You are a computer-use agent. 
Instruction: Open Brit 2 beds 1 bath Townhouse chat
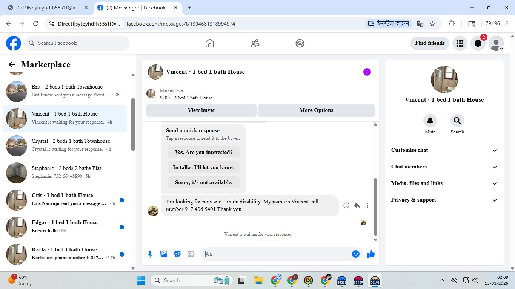65,92
